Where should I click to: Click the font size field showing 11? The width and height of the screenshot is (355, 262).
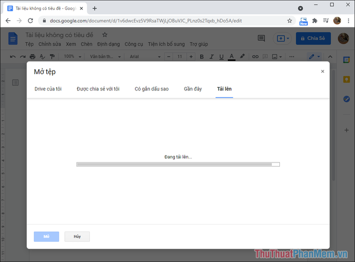point(180,57)
